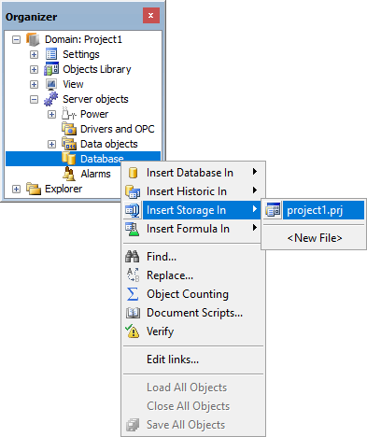Click the Settings list icon
This screenshot has width=367, height=437.
click(51, 54)
